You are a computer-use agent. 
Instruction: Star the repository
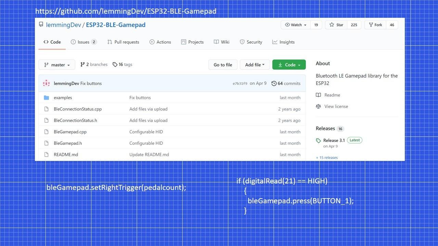coord(336,25)
